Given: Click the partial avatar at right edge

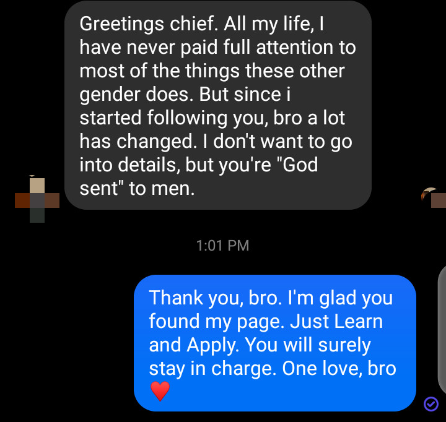Looking at the screenshot, I should pyautogui.click(x=434, y=198).
